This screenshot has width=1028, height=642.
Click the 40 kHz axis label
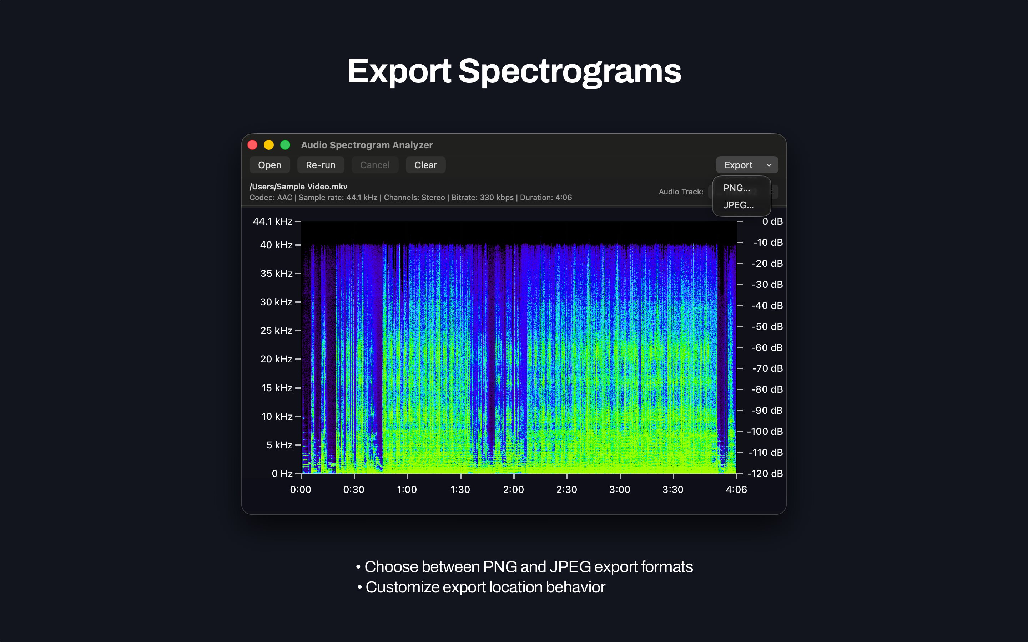click(276, 245)
